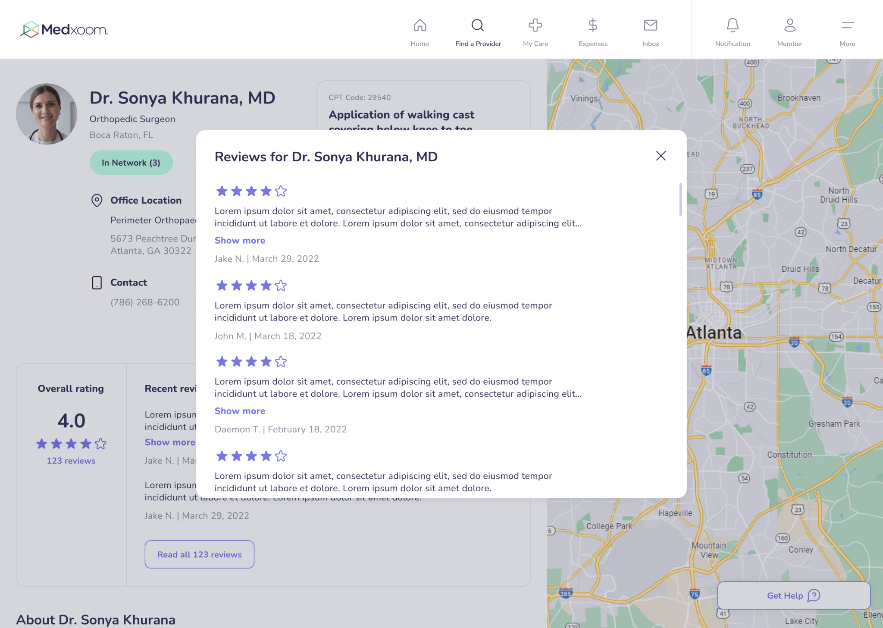Close the reviews dialog

click(661, 156)
